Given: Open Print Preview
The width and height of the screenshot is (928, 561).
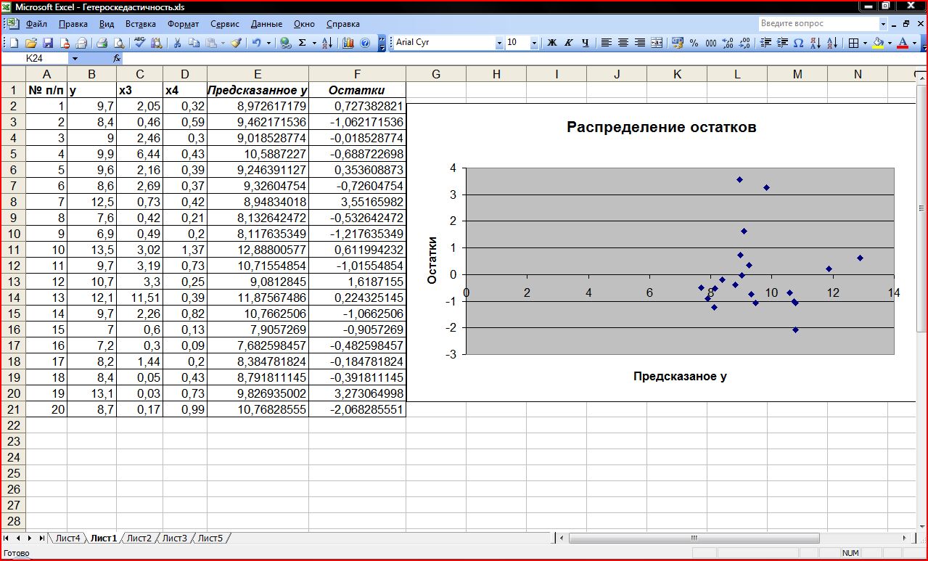Looking at the screenshot, I should [x=119, y=43].
